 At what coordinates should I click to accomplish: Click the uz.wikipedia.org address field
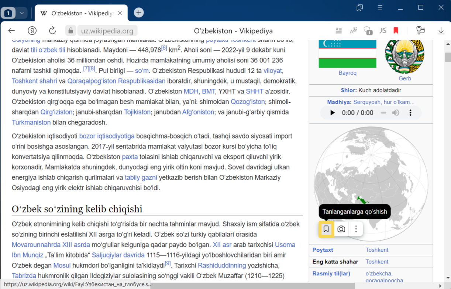[107, 31]
